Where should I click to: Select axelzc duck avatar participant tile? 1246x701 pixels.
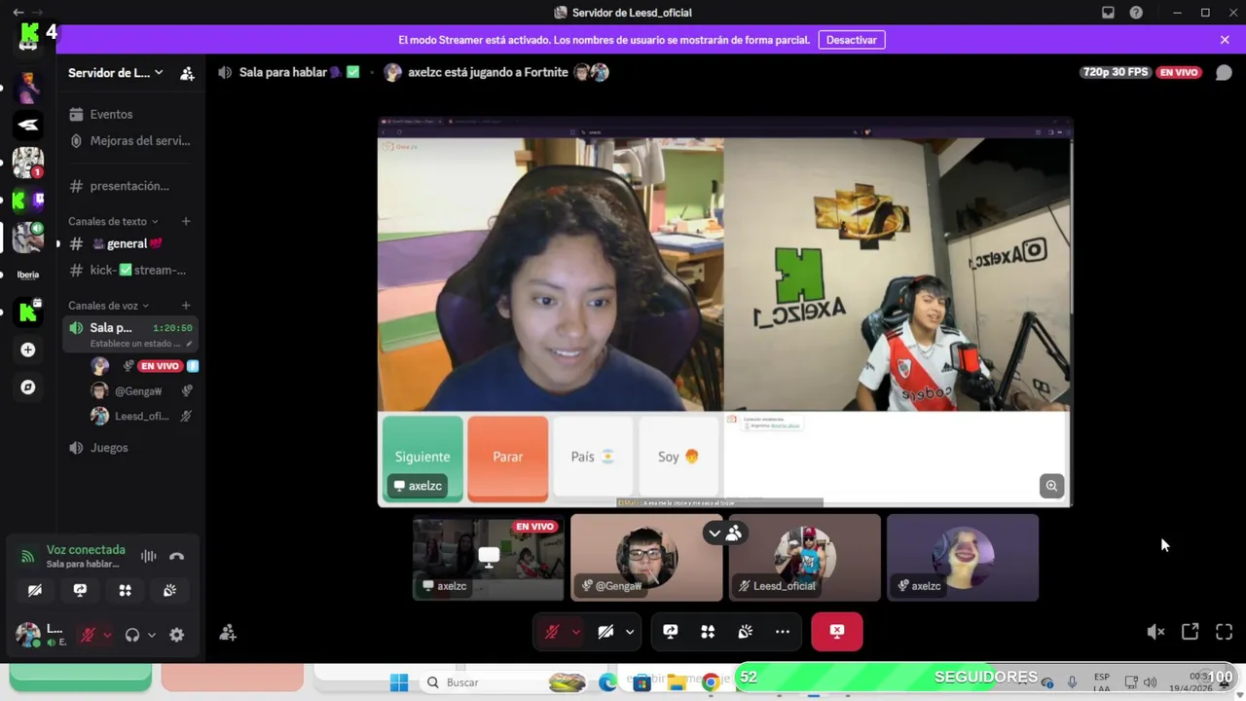click(x=963, y=558)
